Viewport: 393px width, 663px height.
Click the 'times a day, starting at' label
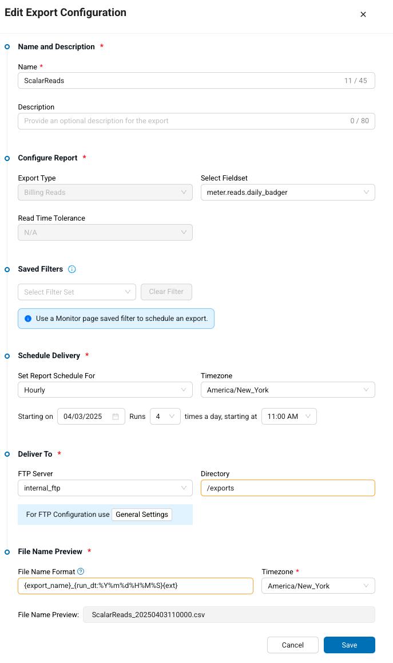coord(221,417)
